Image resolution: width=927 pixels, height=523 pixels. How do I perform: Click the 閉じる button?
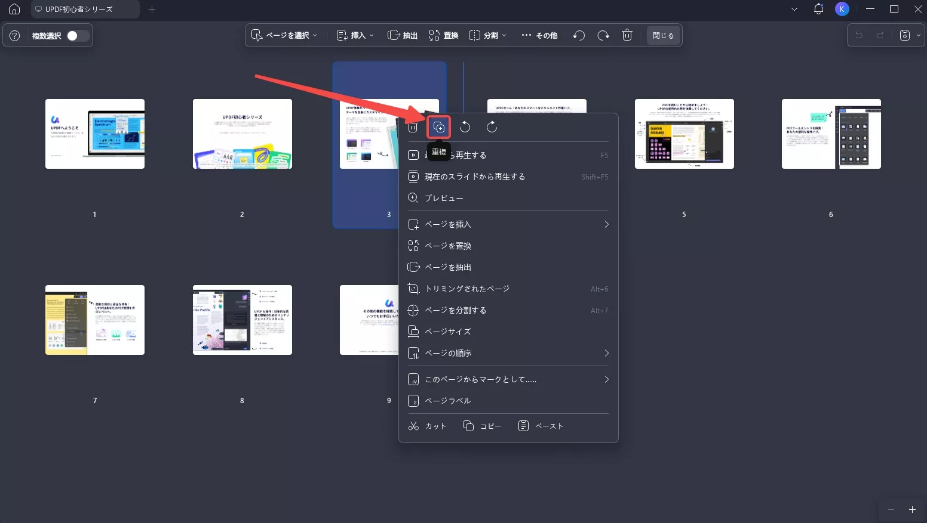click(663, 36)
